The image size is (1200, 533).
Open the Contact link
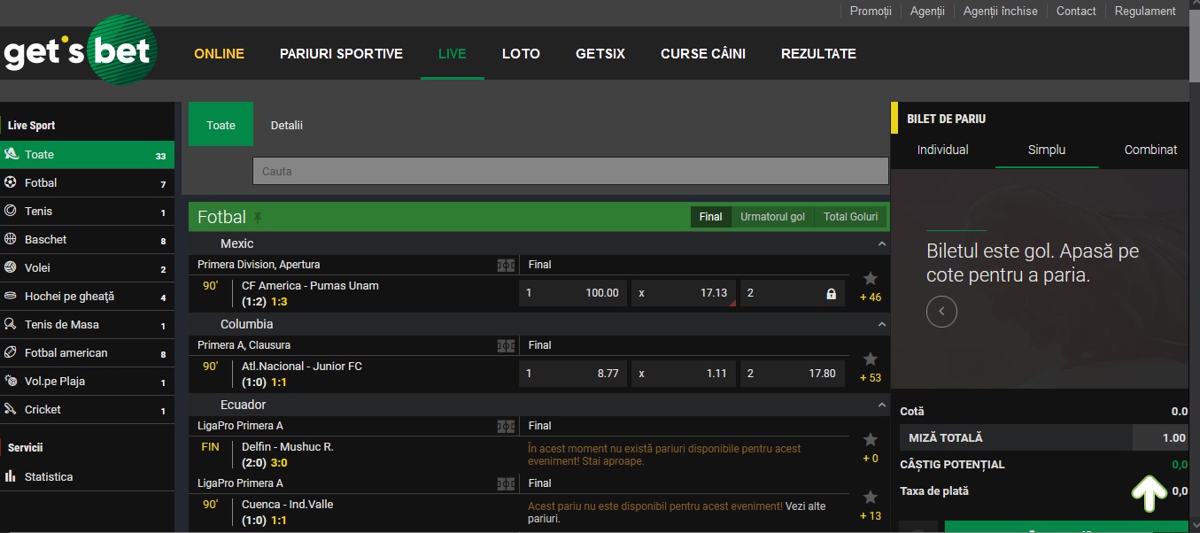pyautogui.click(x=1076, y=12)
